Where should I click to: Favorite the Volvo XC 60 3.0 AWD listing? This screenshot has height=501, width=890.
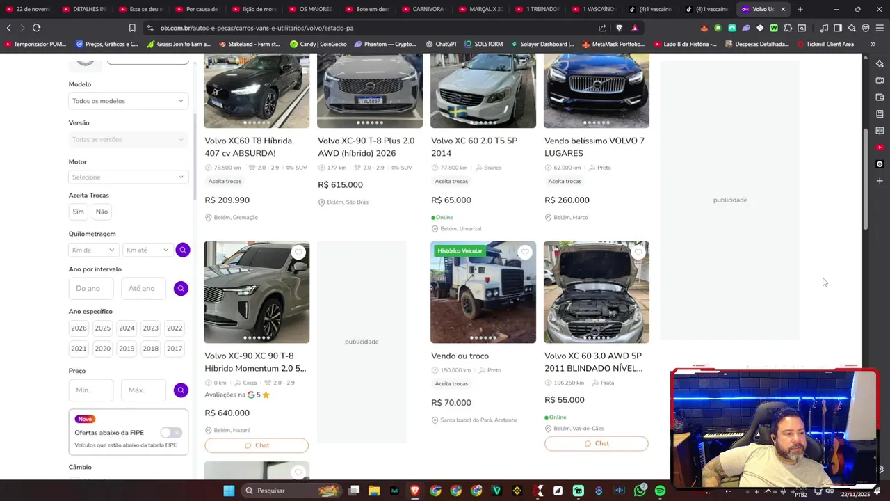tap(638, 253)
